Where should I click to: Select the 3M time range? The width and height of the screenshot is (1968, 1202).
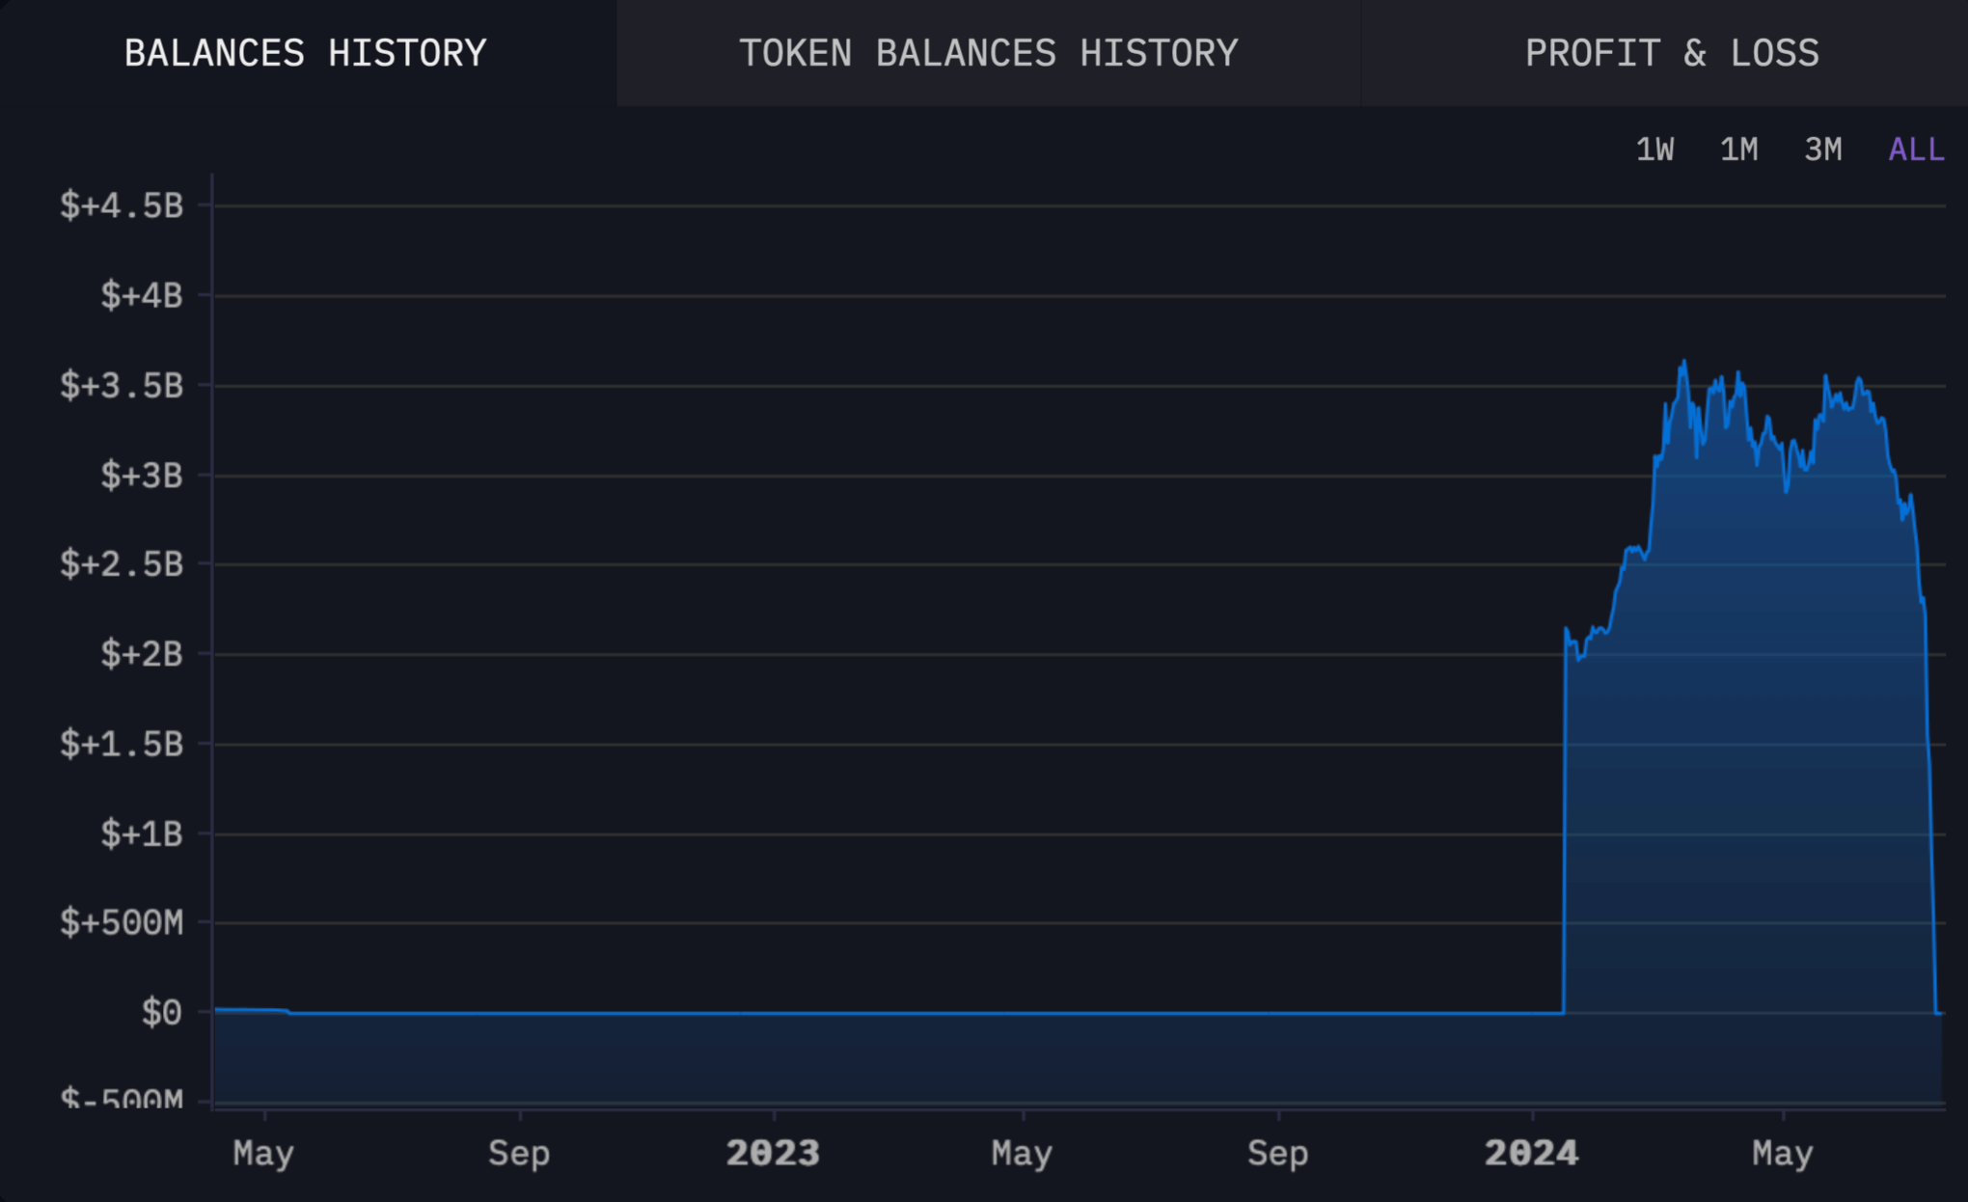1822,150
